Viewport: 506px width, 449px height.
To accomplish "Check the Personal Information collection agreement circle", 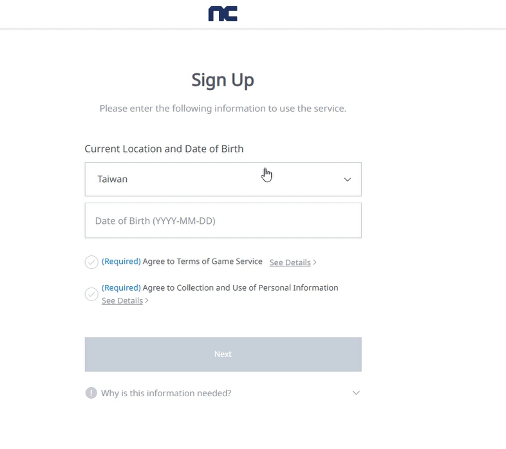I will pyautogui.click(x=91, y=294).
